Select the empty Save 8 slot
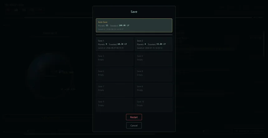Viewport: 268px width, 138px height. coord(154,90)
